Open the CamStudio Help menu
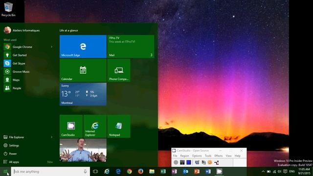Image resolution: width=313 pixels, height=176 pixels. 238,155
